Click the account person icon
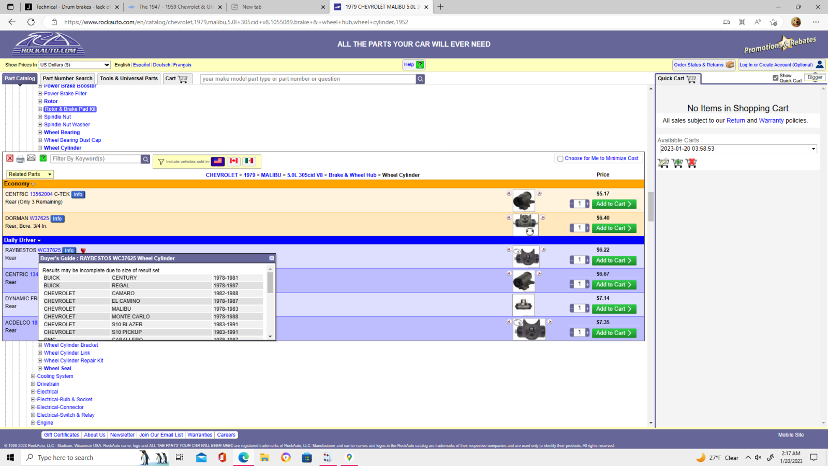Viewport: 828px width, 466px height. (820, 65)
